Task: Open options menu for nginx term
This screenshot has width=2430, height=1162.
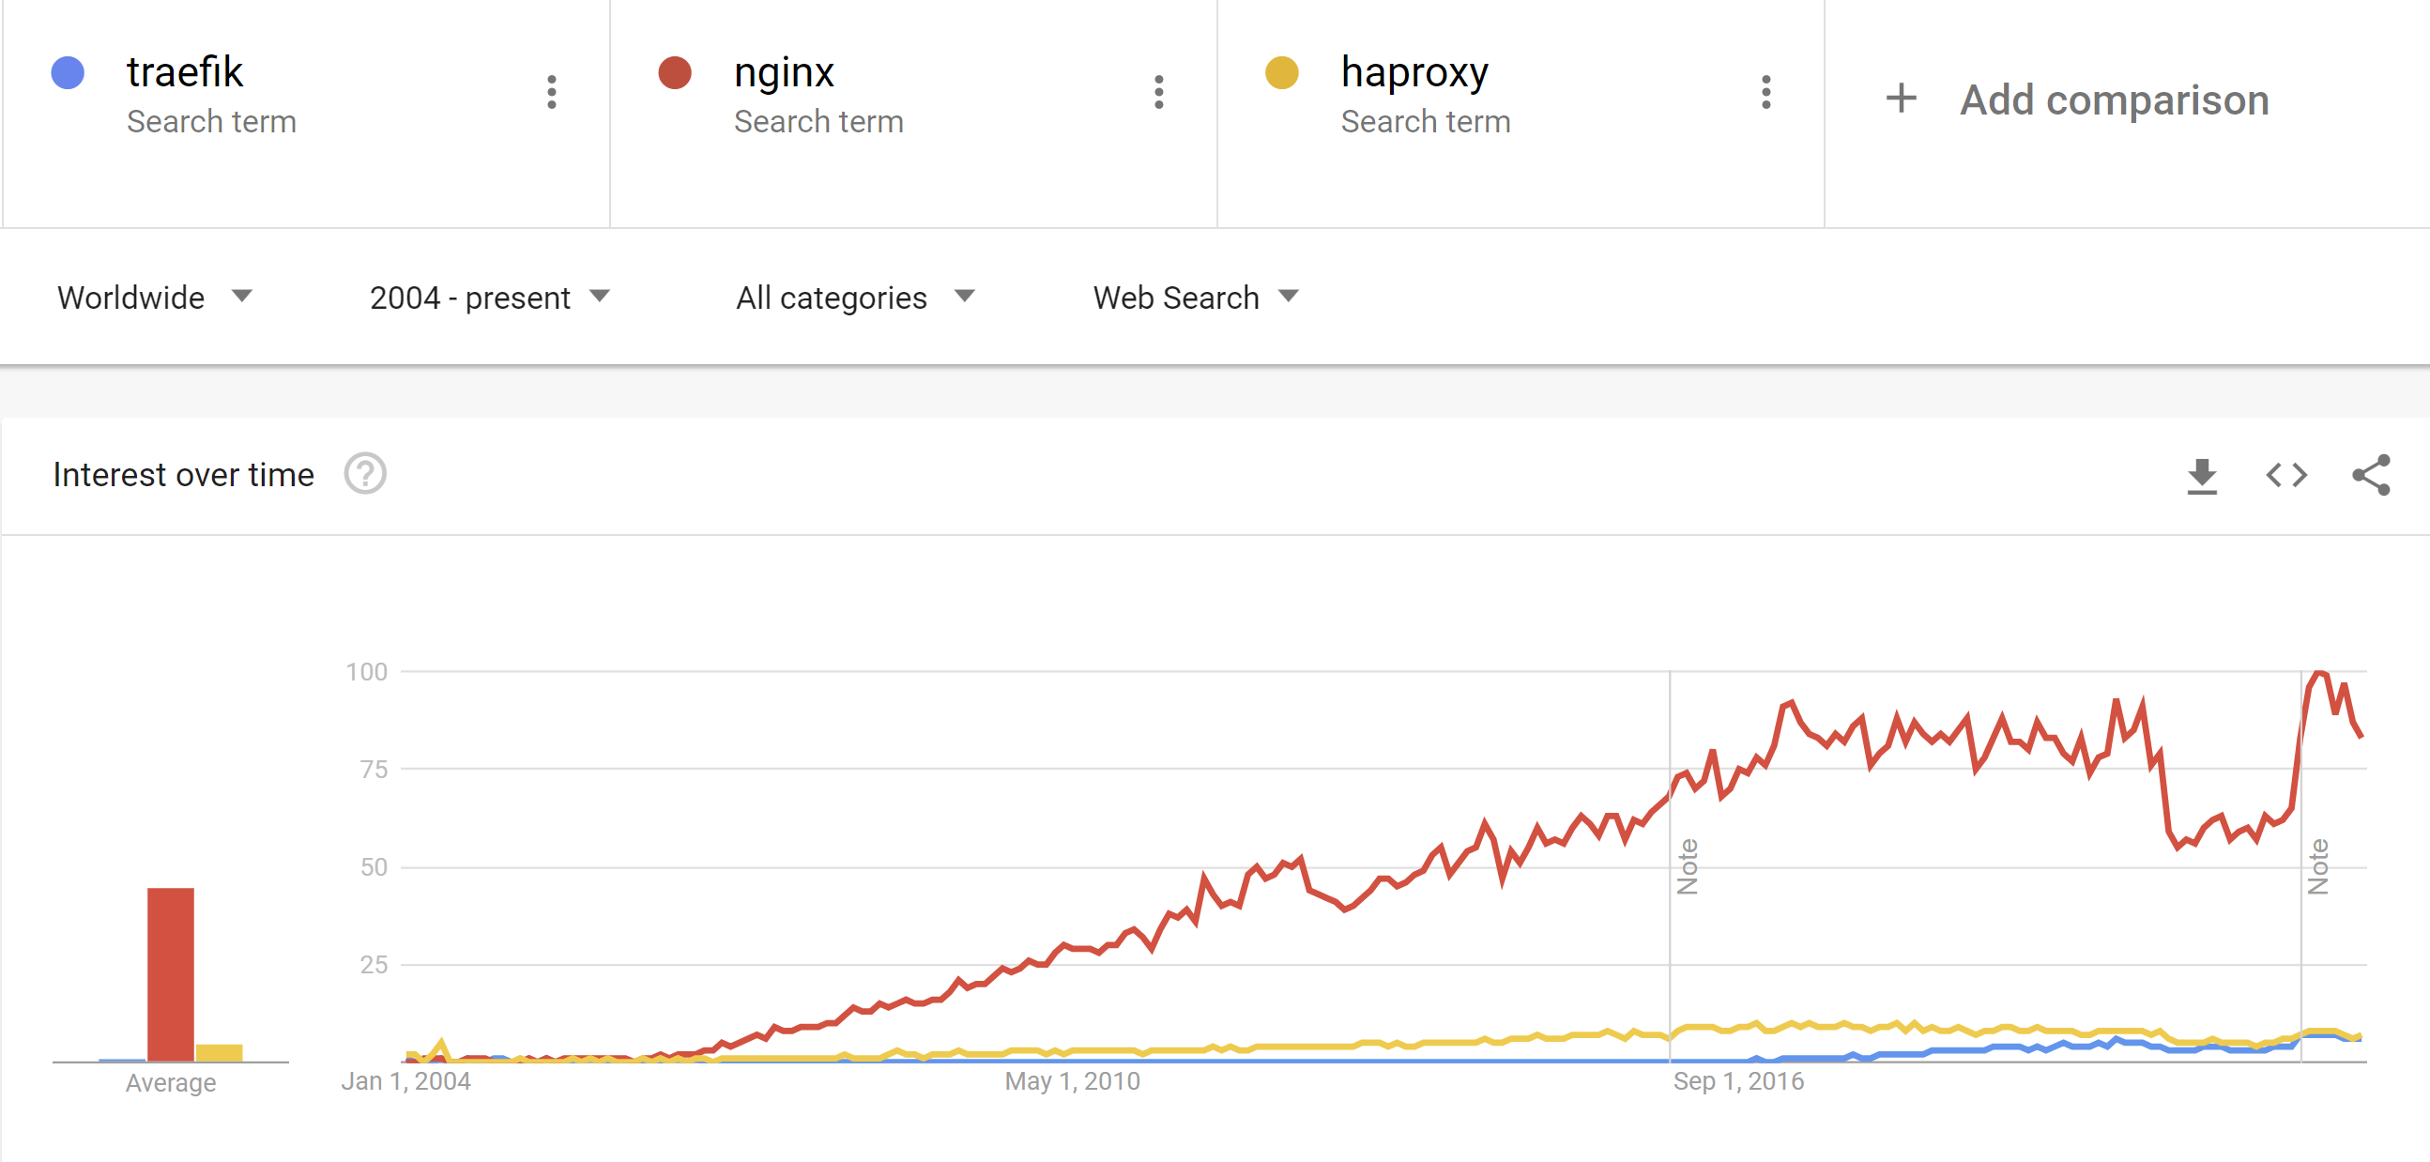Action: [1158, 92]
